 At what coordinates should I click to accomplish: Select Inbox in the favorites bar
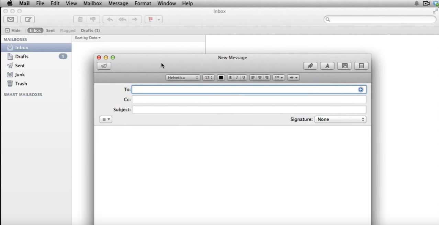coord(35,31)
